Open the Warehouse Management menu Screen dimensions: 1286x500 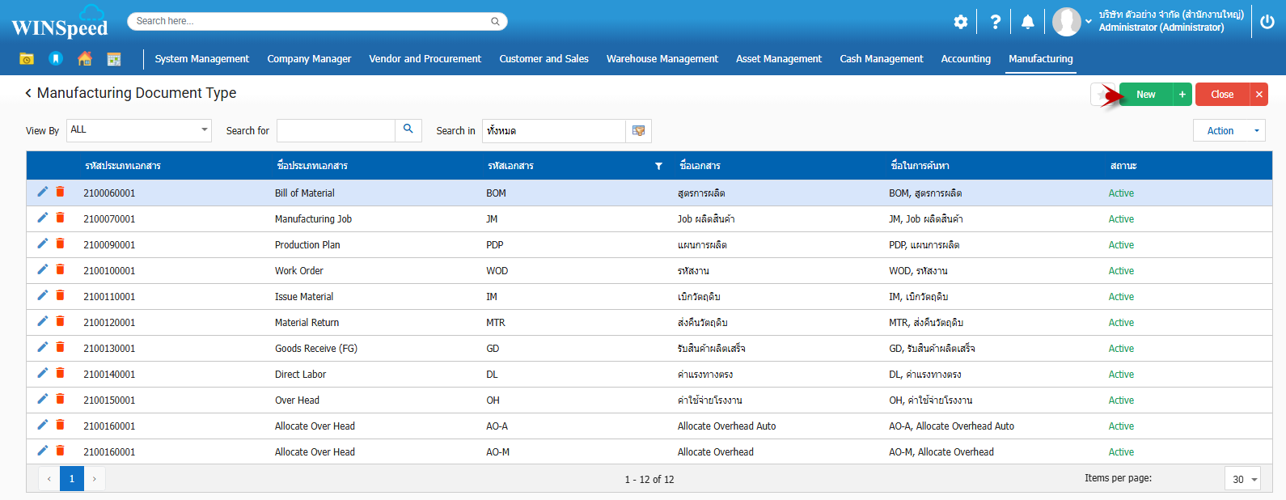(x=662, y=59)
